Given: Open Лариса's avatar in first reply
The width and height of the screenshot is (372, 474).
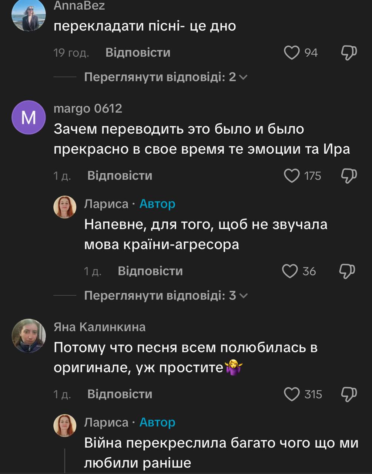Looking at the screenshot, I should pos(65,207).
